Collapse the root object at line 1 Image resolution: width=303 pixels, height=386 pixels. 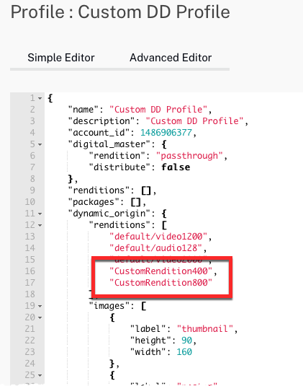coord(40,98)
